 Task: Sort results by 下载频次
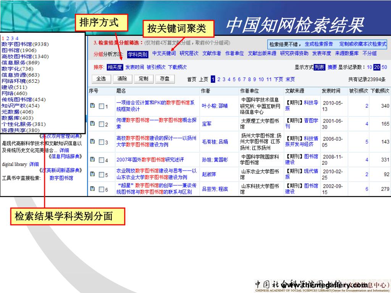pos(177,67)
